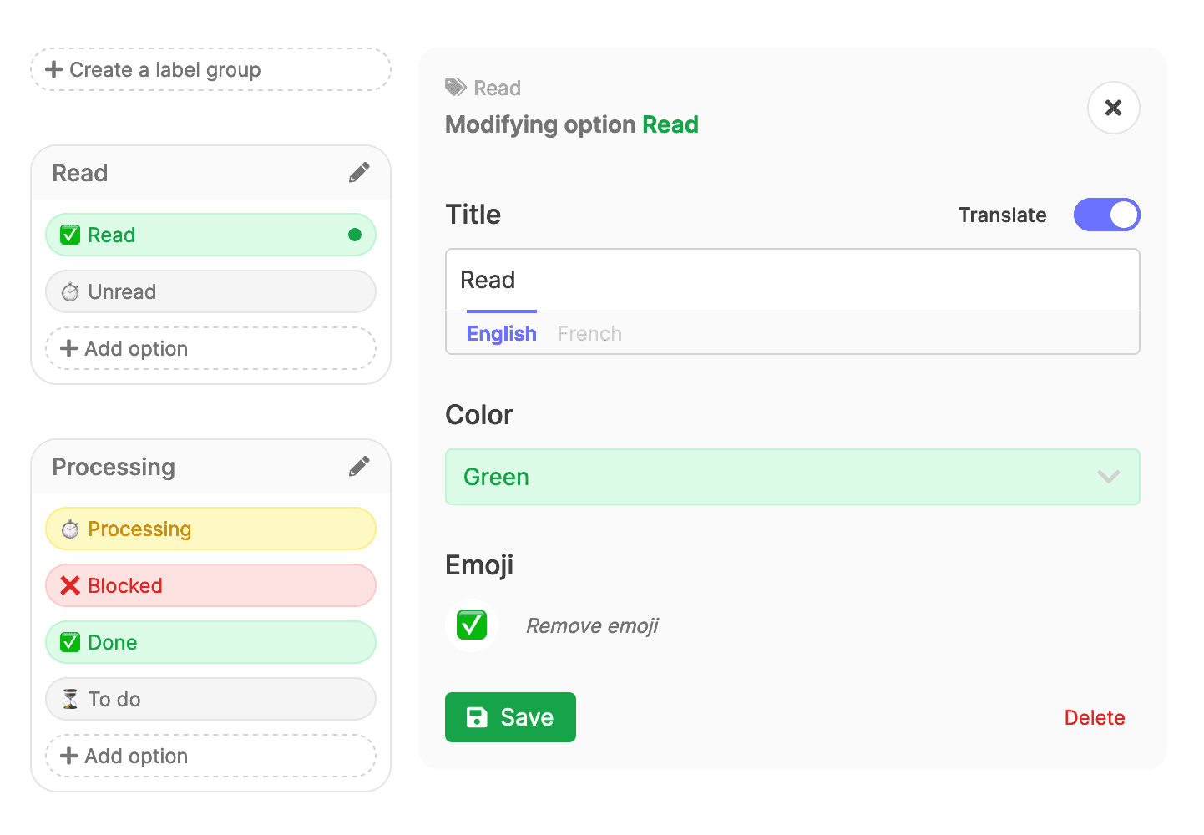Edit the Processing label group pencil icon
This screenshot has height=835, width=1204.
click(359, 467)
